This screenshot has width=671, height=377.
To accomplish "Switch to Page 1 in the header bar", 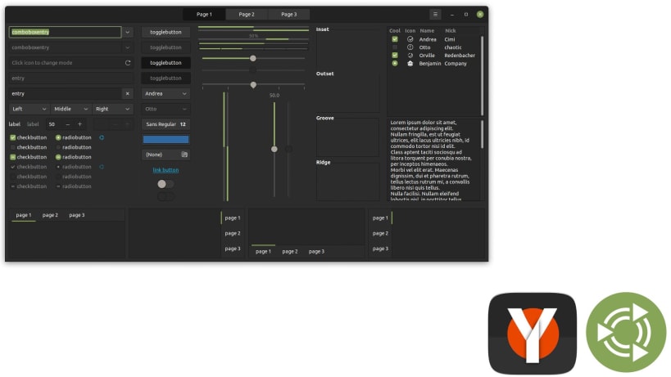I will 204,14.
